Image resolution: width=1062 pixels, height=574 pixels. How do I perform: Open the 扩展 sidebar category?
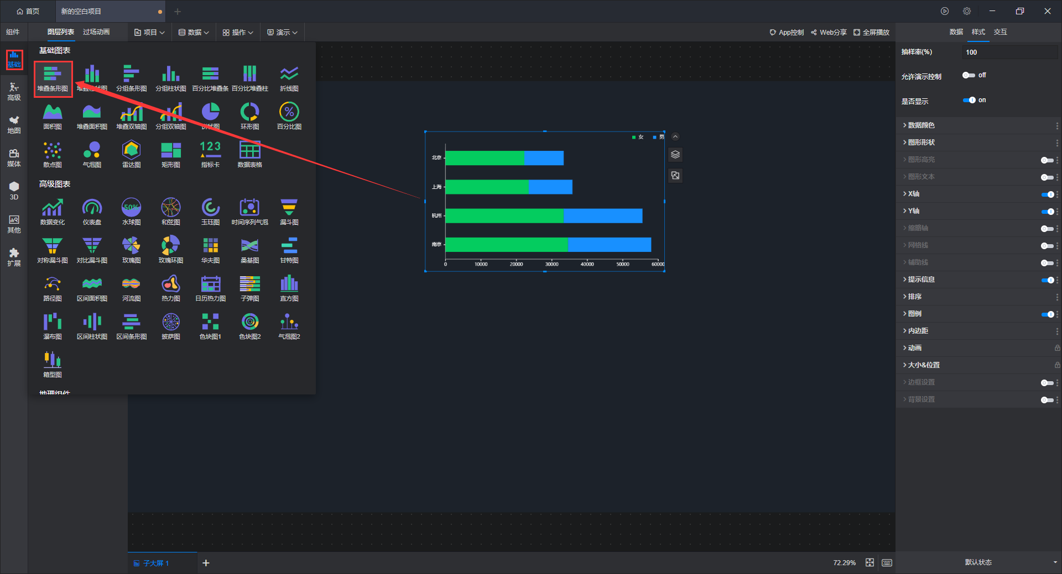[x=14, y=257]
